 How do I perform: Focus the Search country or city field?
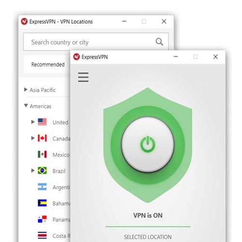(x=96, y=42)
